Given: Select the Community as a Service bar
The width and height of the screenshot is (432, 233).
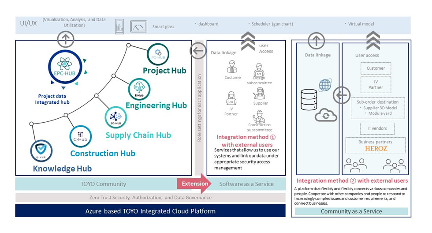Looking at the screenshot, I should (x=351, y=211).
